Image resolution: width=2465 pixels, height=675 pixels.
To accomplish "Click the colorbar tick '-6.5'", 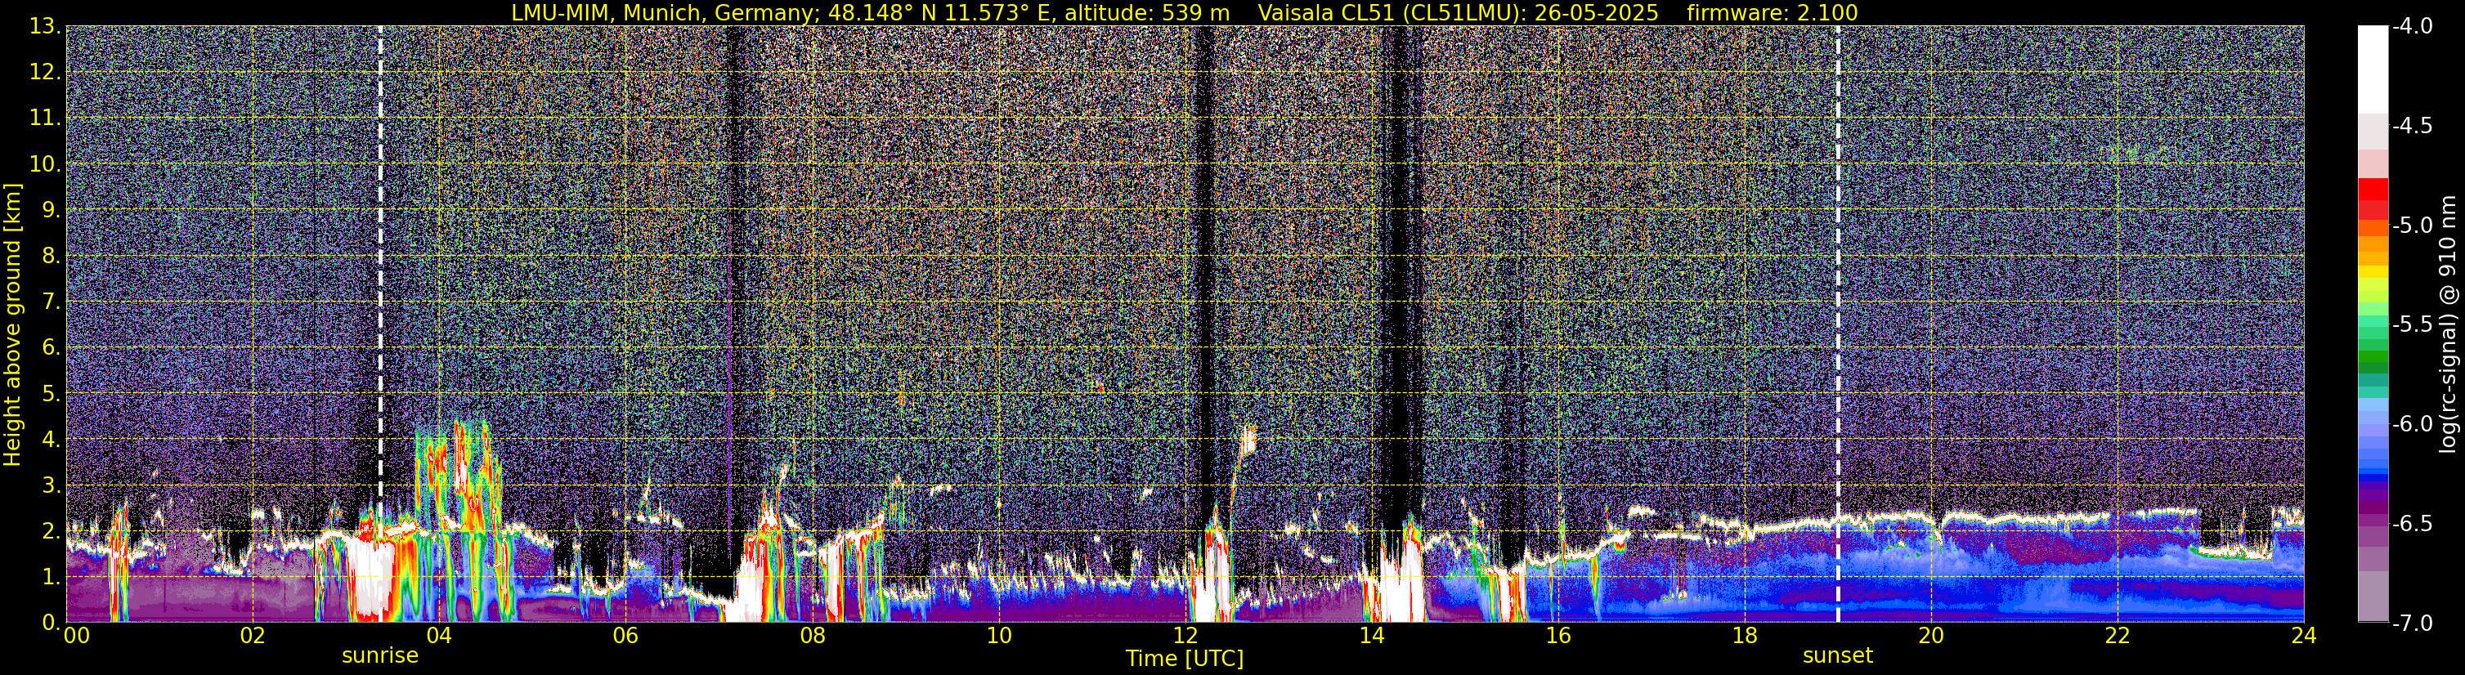I will pyautogui.click(x=2411, y=523).
